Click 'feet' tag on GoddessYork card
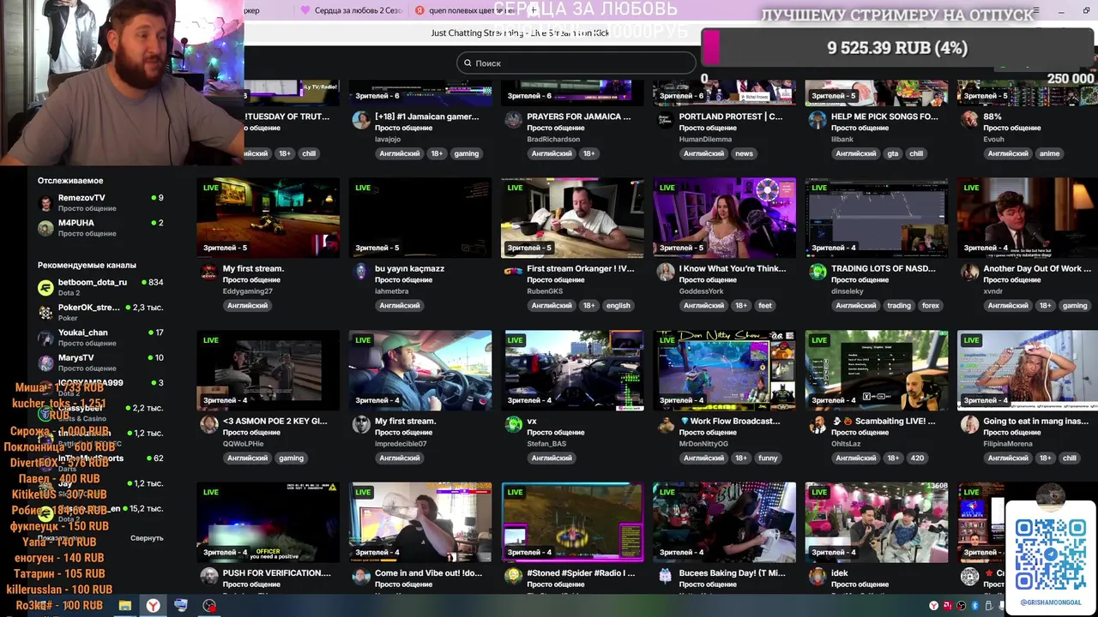 tap(764, 305)
